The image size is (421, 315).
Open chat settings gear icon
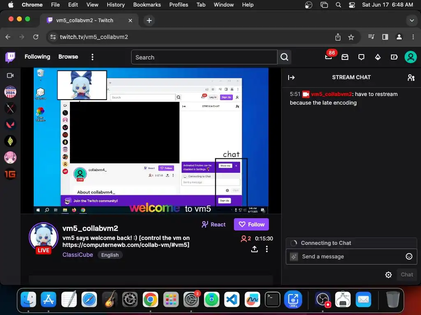[x=388, y=274]
